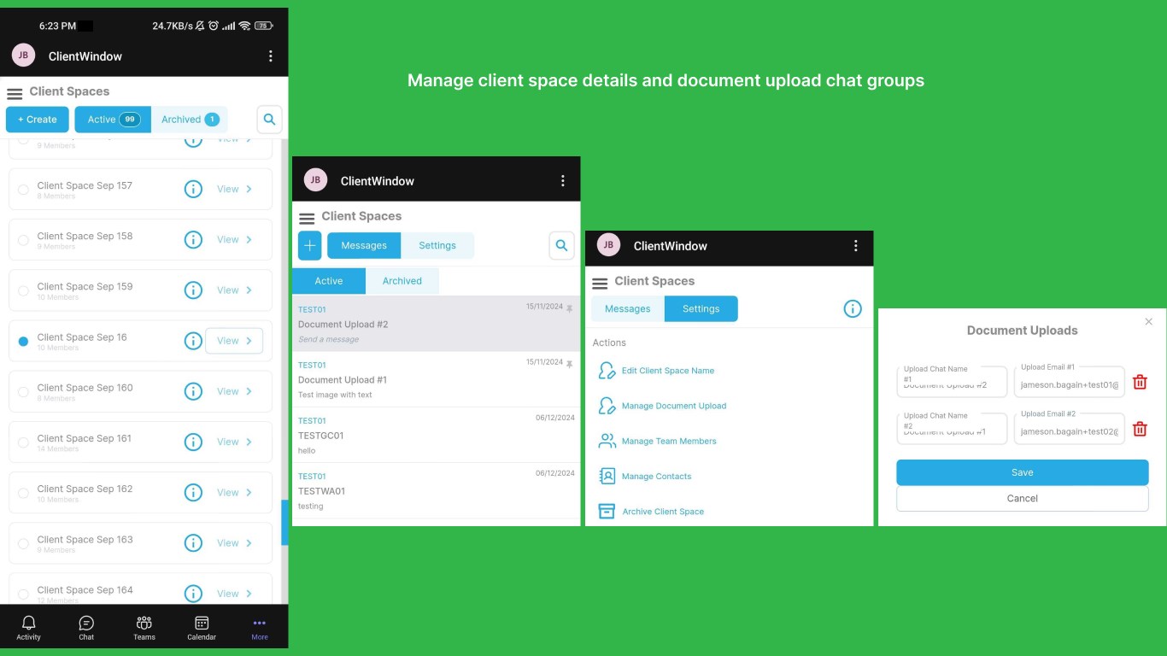Open Edit Client Space Name action
The width and height of the screenshot is (1167, 656).
pyautogui.click(x=656, y=371)
